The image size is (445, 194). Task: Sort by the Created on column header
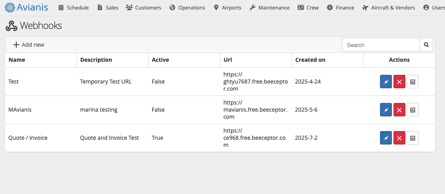pos(310,60)
